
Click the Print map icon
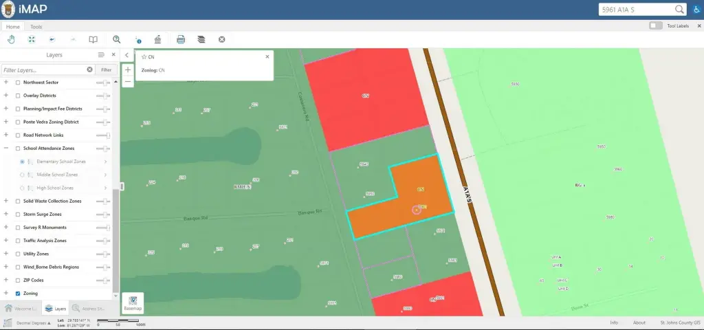[181, 39]
